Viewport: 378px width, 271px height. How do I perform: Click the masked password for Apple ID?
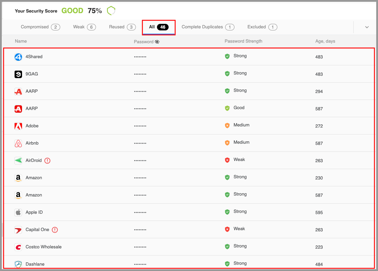(140, 213)
